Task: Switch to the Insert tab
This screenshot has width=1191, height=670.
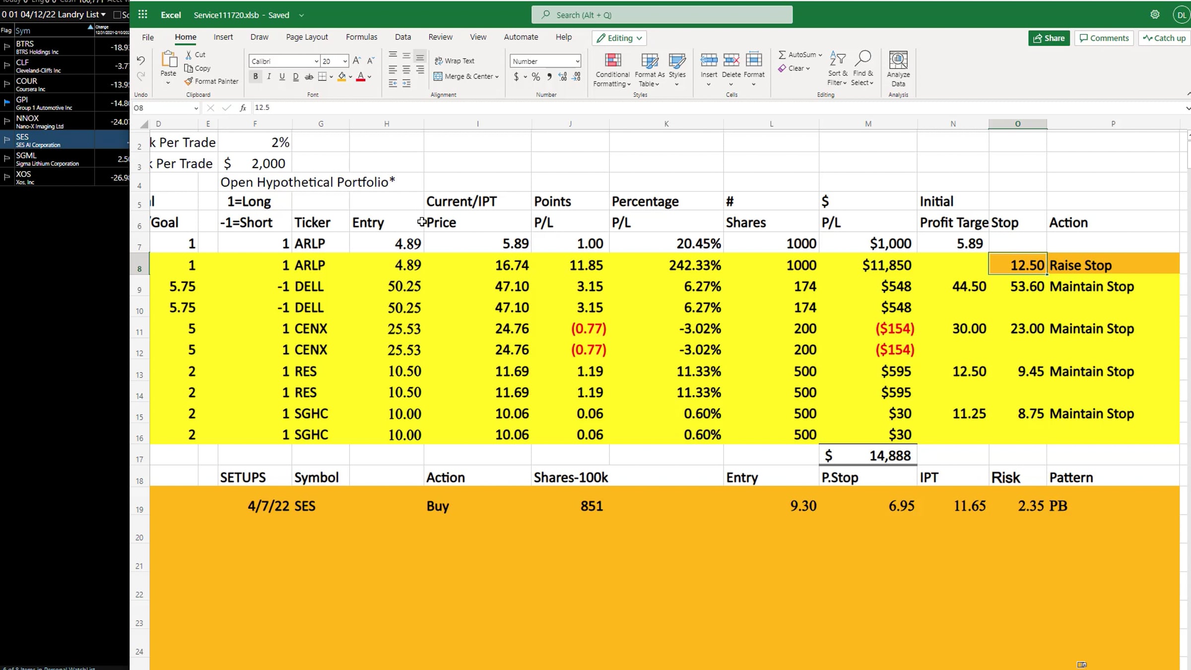Action: (x=223, y=37)
